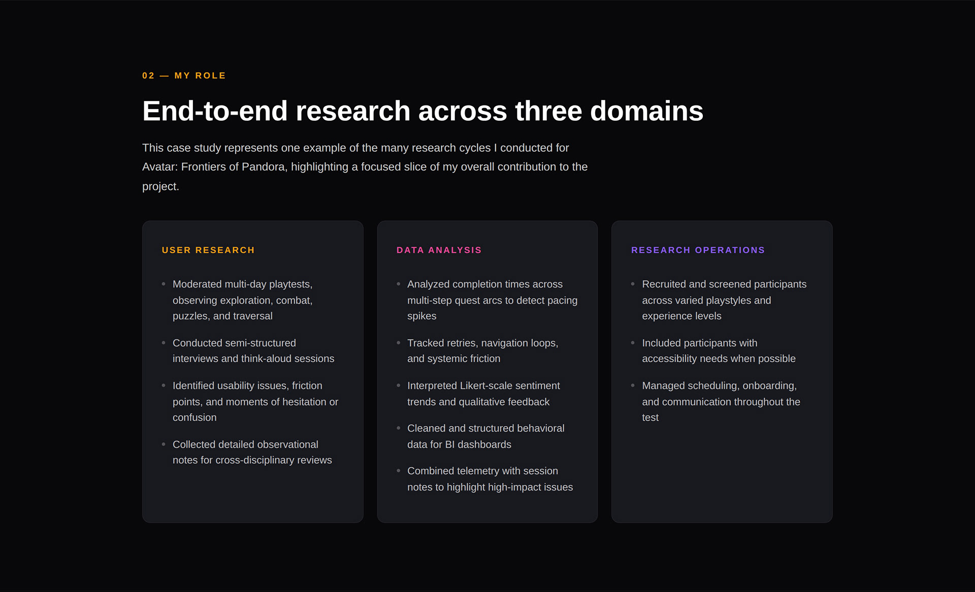Select the USER RESEARCH card title
The height and width of the screenshot is (592, 975).
[x=208, y=250]
